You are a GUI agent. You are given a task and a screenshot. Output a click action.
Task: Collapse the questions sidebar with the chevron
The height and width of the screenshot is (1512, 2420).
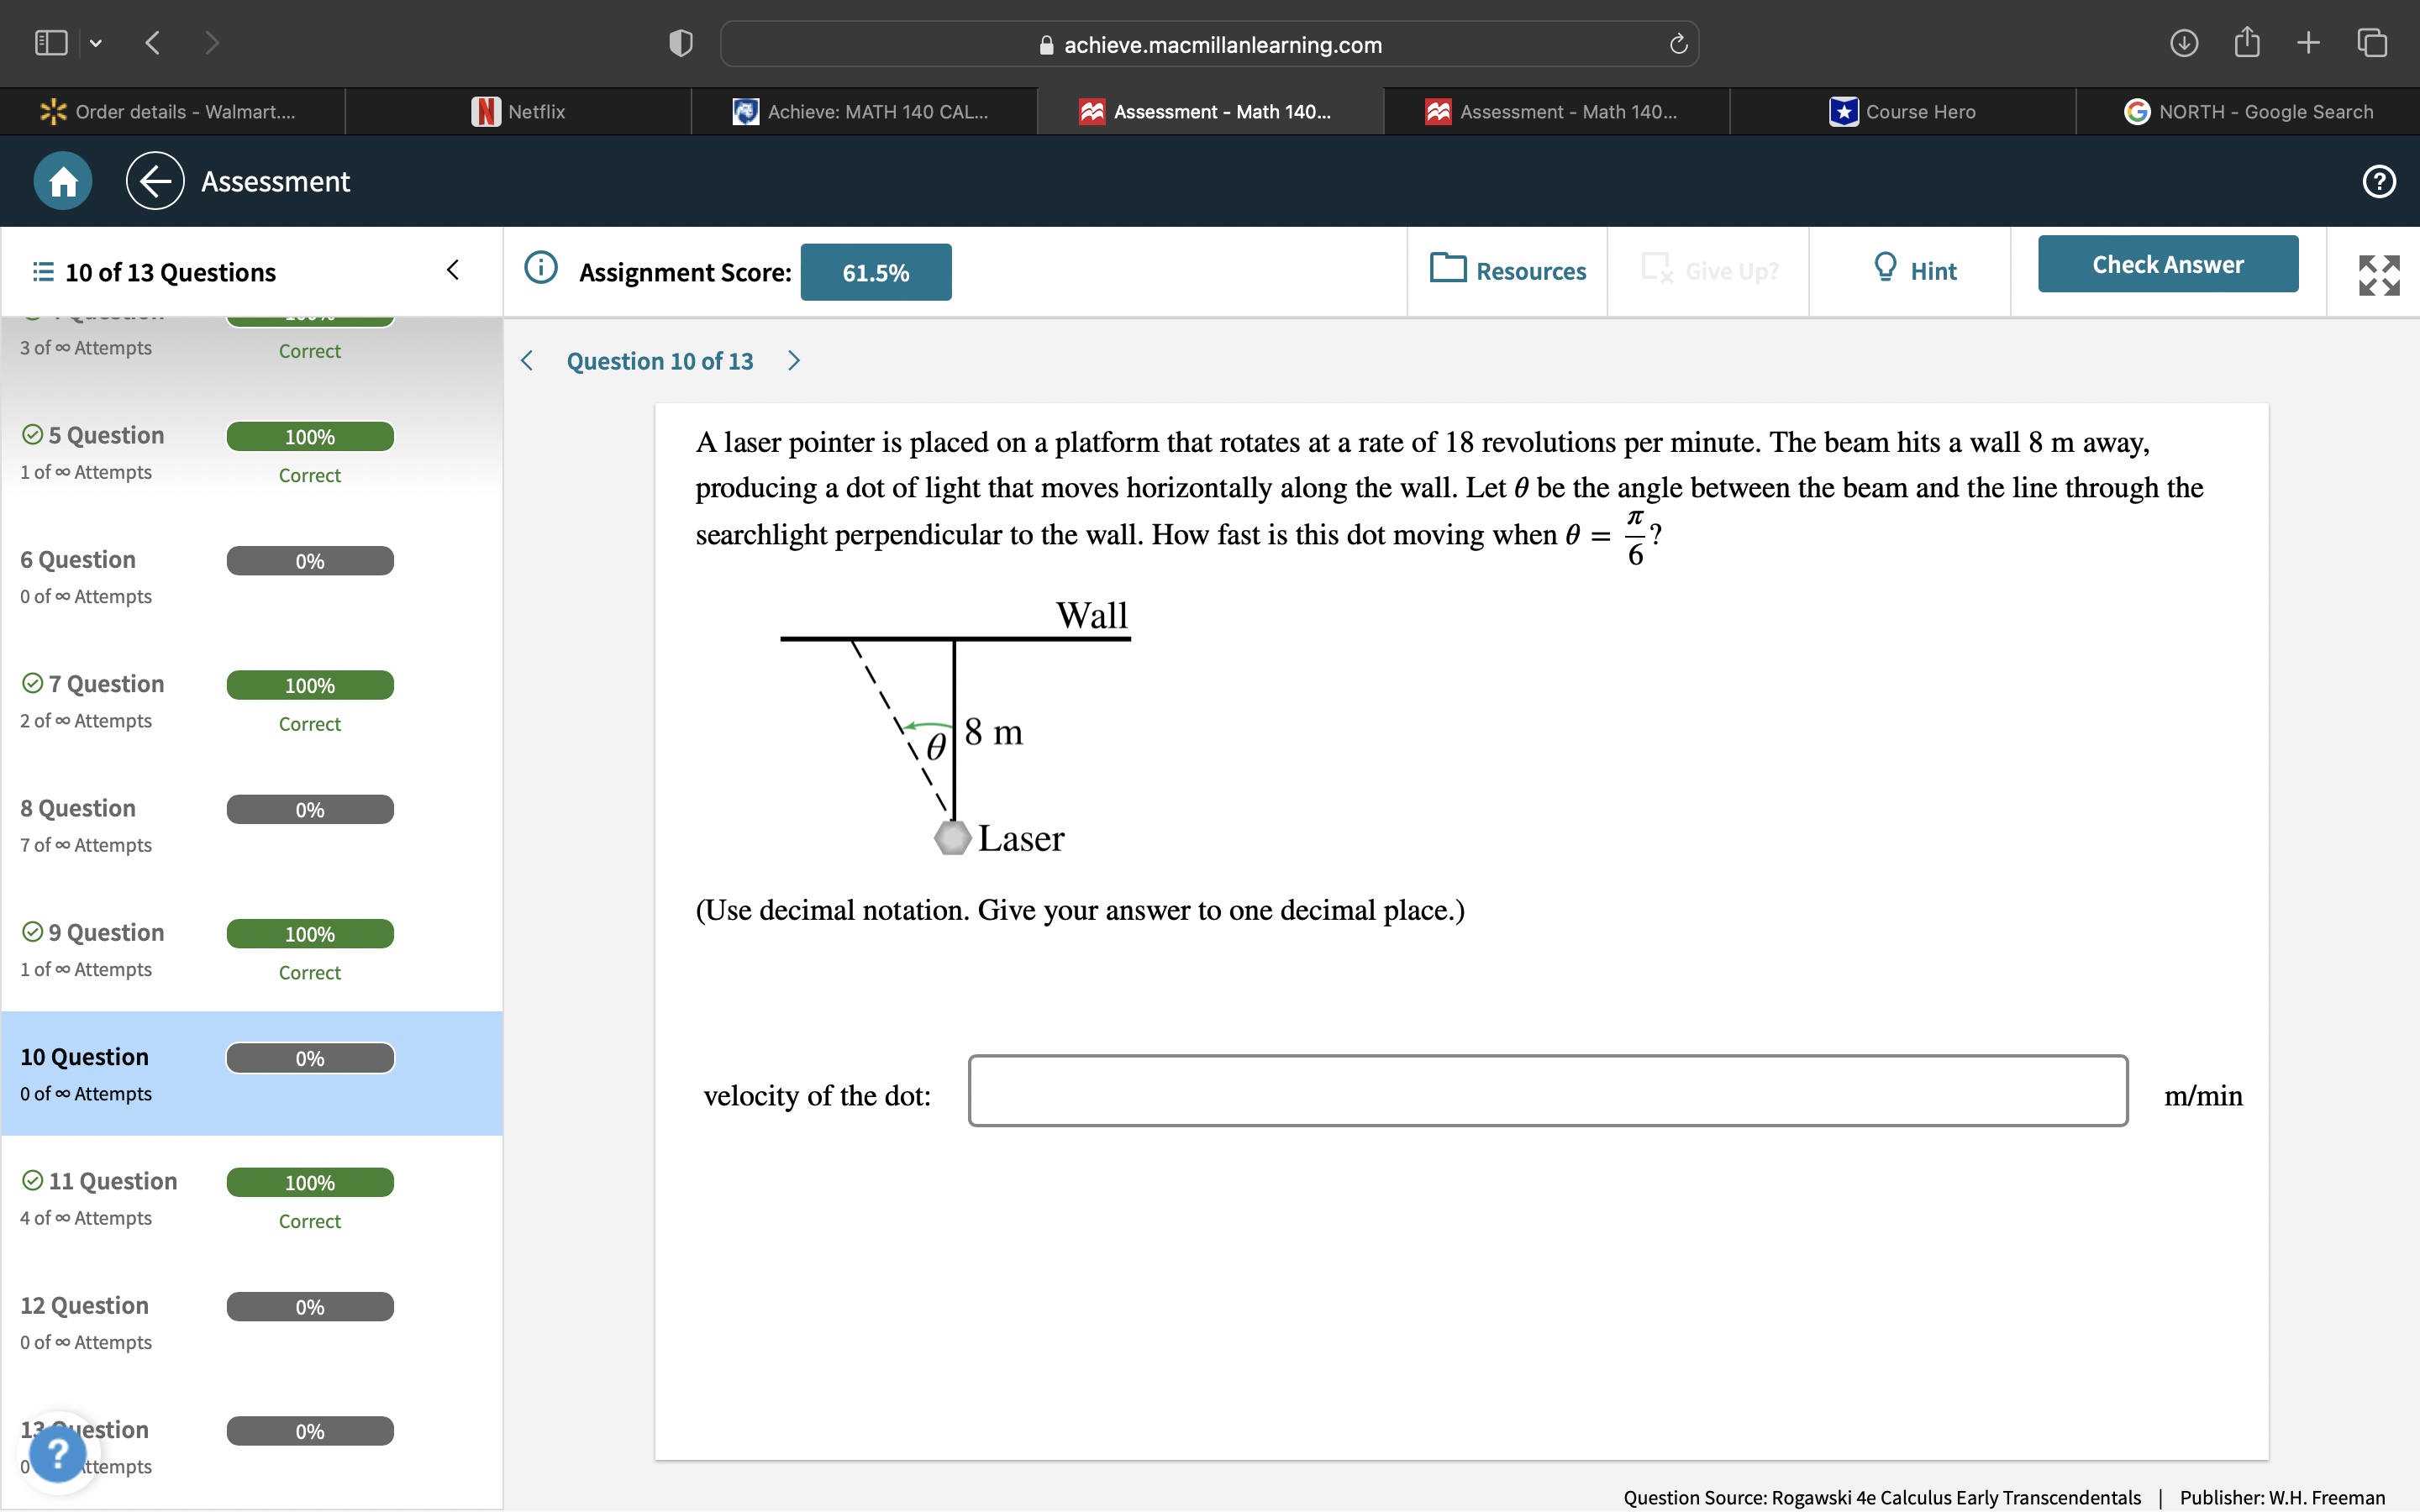click(x=452, y=269)
